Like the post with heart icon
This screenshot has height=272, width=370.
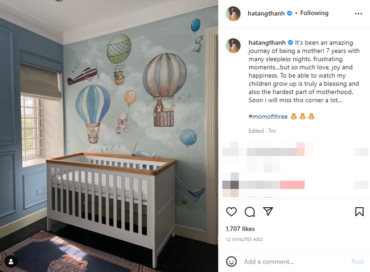point(231,212)
